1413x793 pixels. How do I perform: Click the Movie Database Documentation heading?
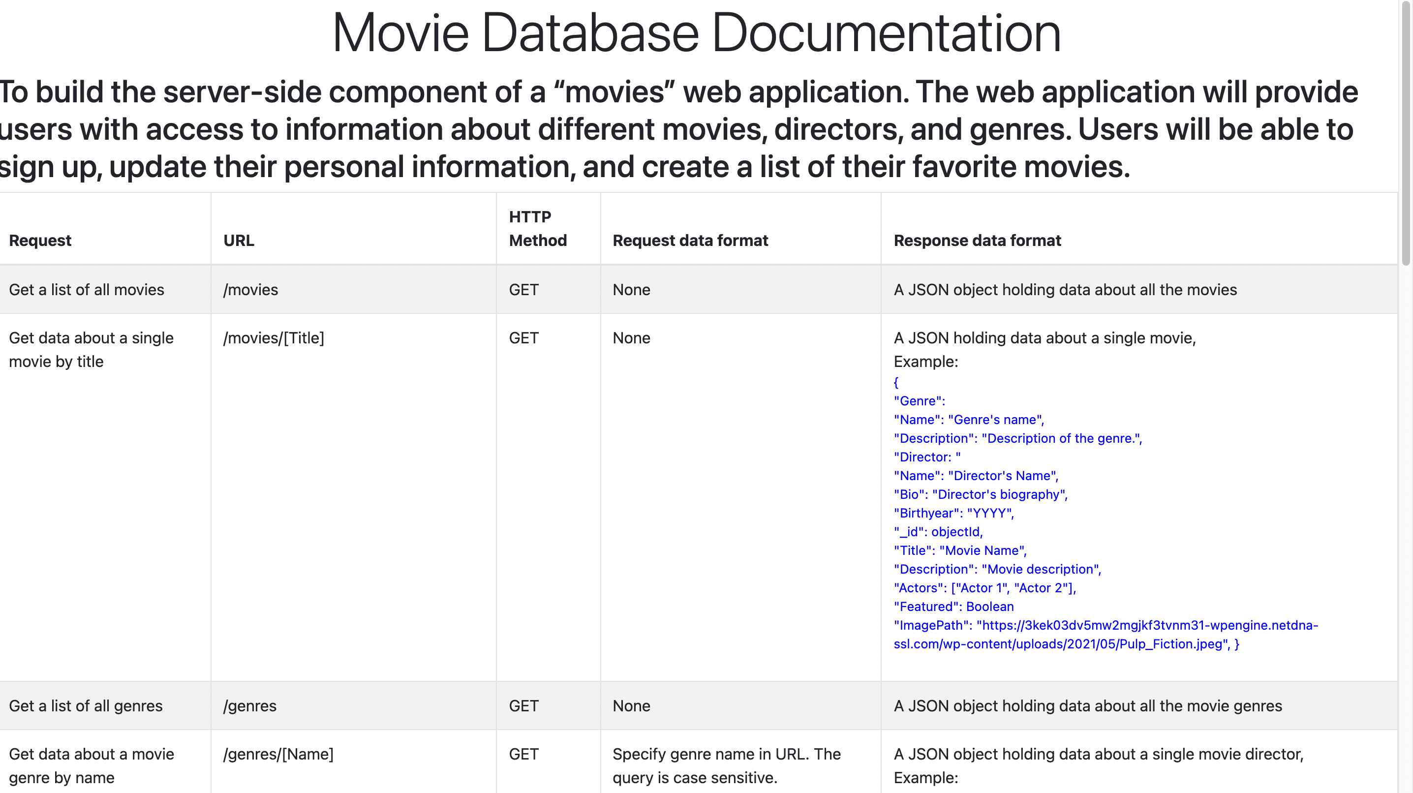(696, 33)
